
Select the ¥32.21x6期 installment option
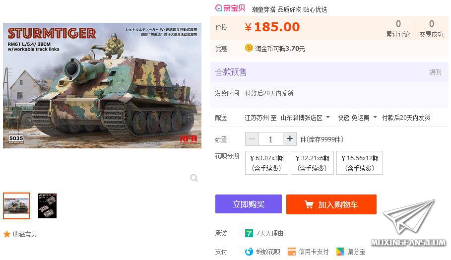313,163
